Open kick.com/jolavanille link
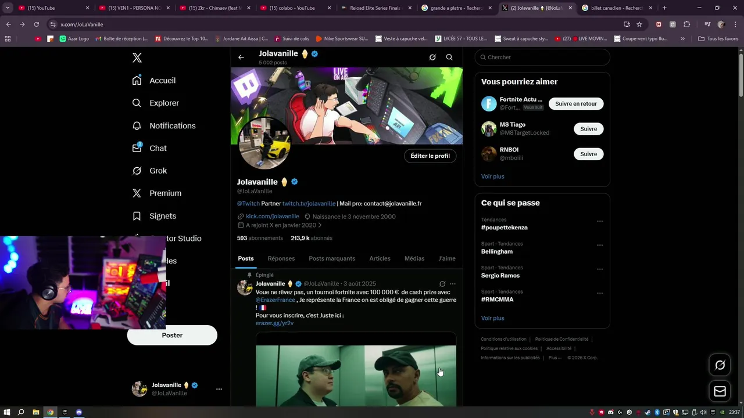This screenshot has height=418, width=744. click(x=272, y=217)
